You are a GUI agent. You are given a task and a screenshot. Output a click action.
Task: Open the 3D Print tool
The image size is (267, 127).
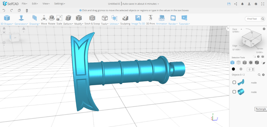coord(150,20)
